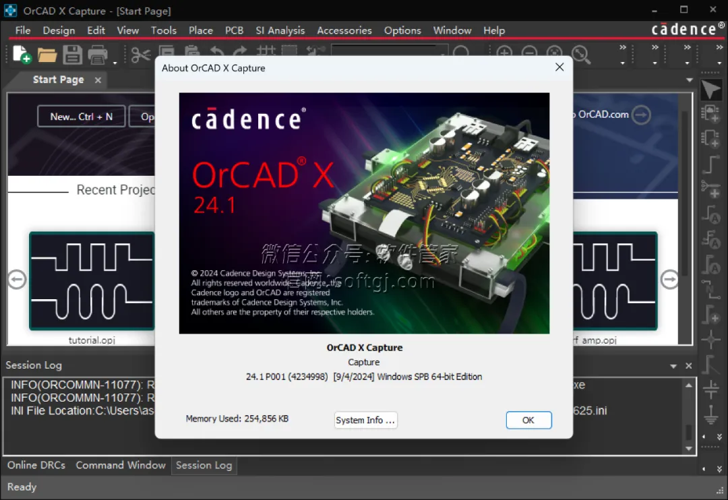The image size is (728, 500).
Task: Choose the Place Power symbol tool
Action: (x=711, y=389)
